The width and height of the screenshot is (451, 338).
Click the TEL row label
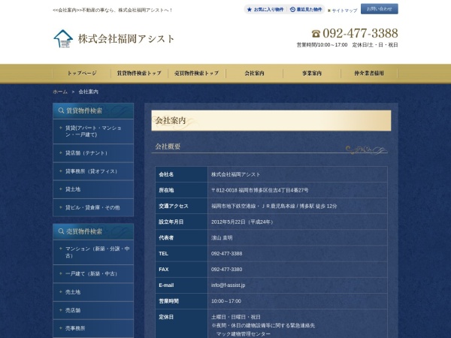point(163,254)
